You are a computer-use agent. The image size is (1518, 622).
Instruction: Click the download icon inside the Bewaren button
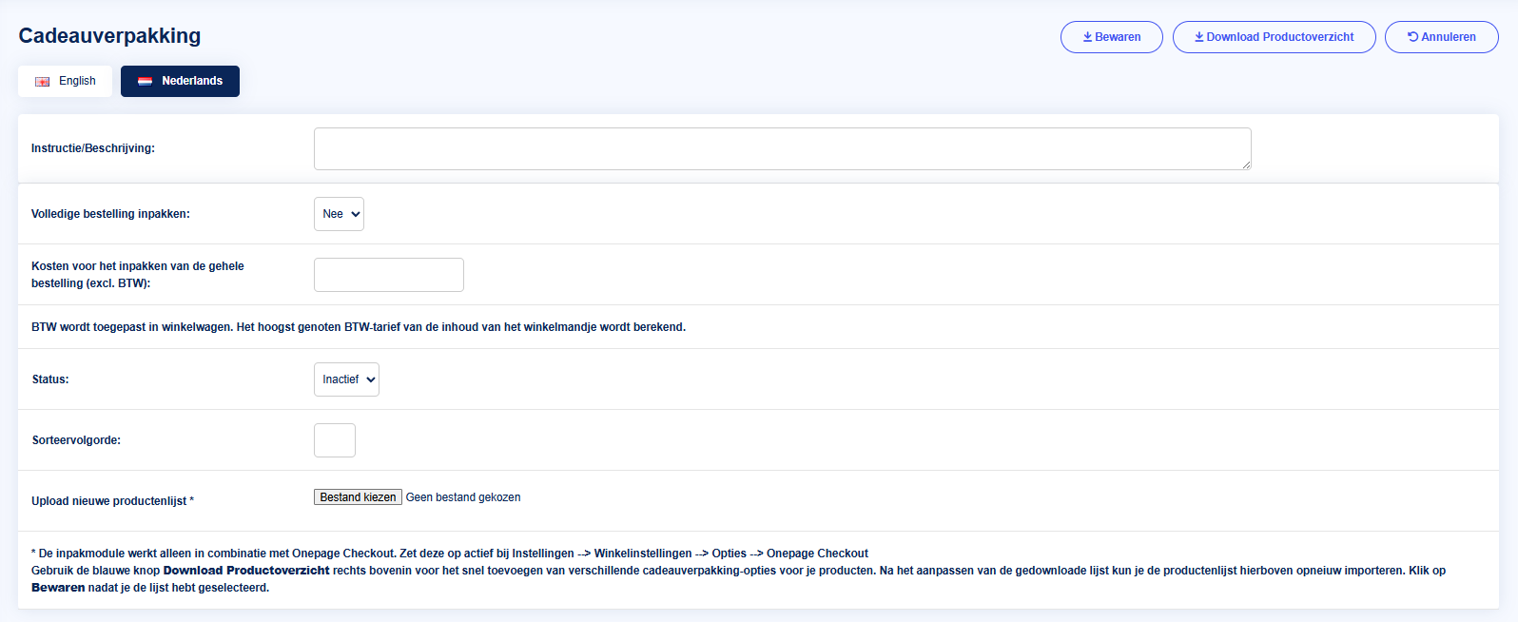(1087, 37)
